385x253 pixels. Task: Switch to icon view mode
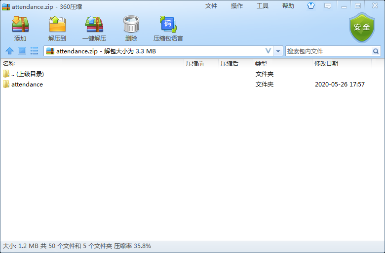pos(22,51)
